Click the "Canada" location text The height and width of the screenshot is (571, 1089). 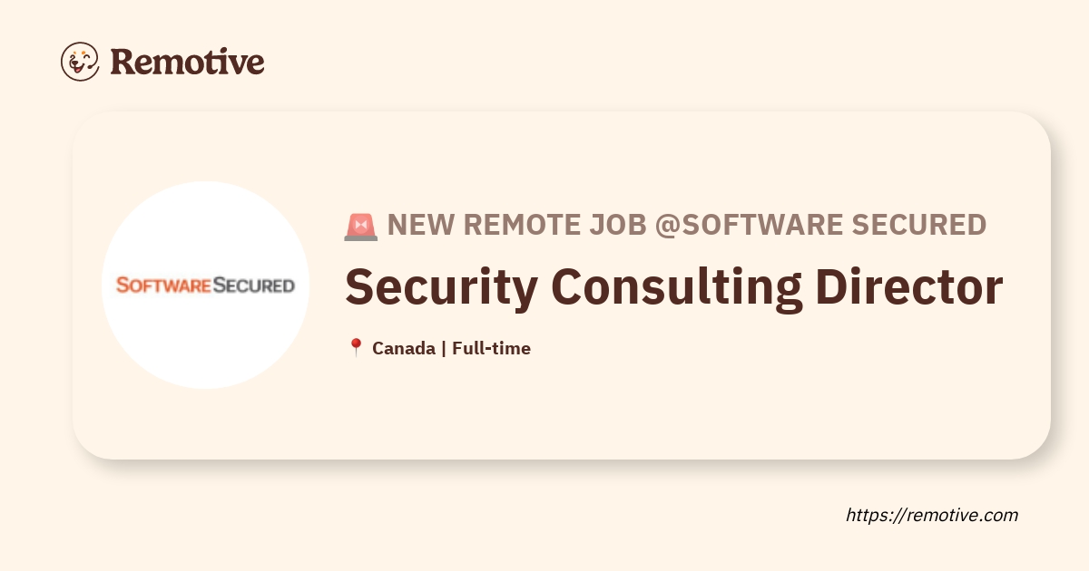[403, 348]
